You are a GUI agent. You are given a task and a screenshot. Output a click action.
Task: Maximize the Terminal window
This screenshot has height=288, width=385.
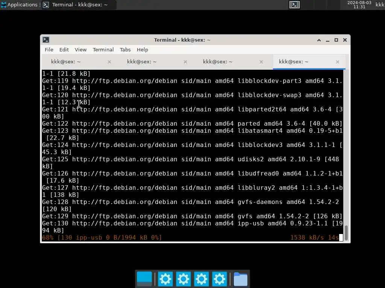point(336,40)
